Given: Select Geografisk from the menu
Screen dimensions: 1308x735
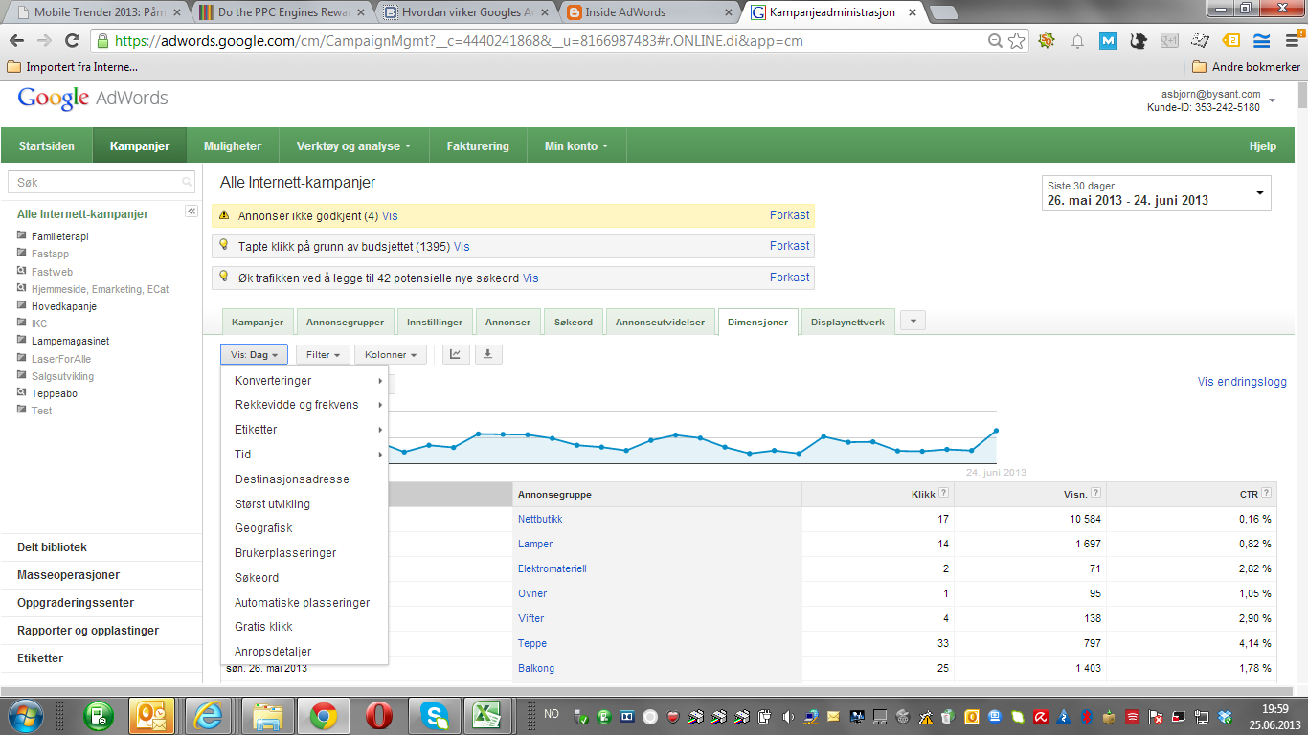Looking at the screenshot, I should [x=304, y=528].
